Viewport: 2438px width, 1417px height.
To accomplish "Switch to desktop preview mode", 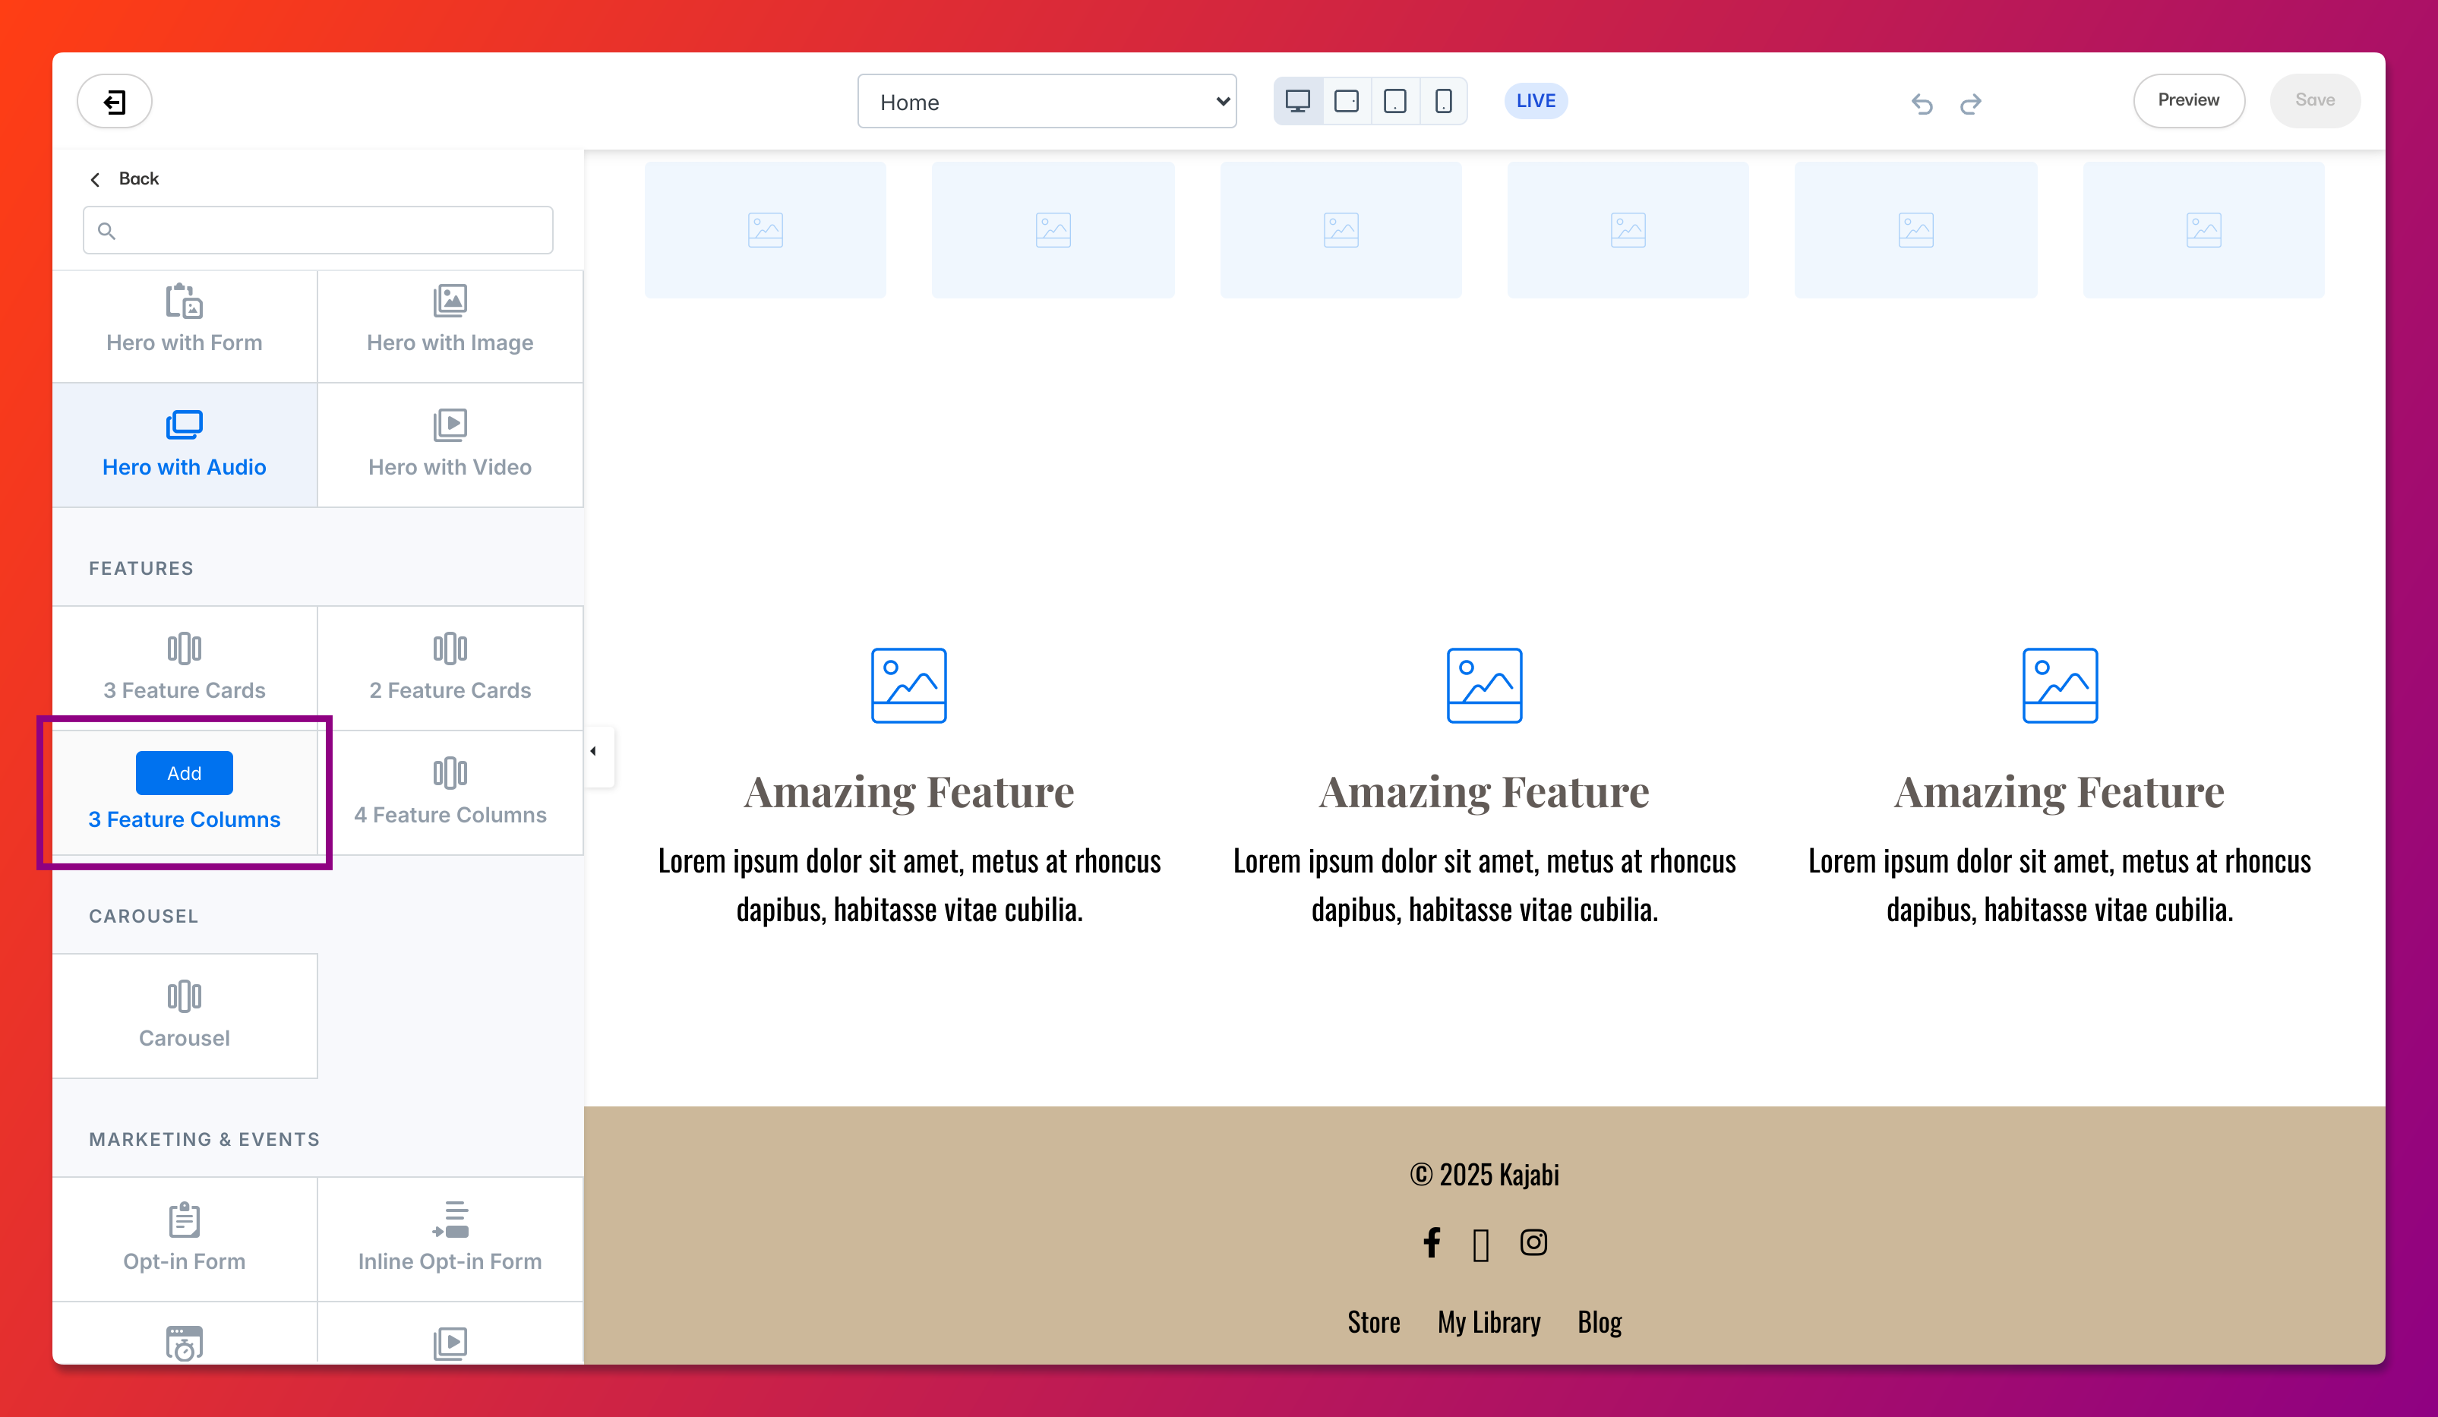I will click(x=1297, y=100).
